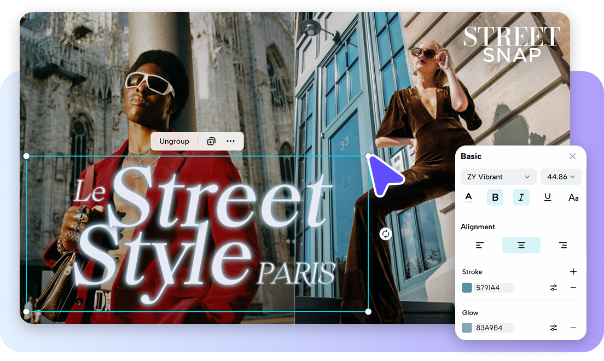Open the three-dot more options menu
The height and width of the screenshot is (361, 604).
tap(230, 141)
